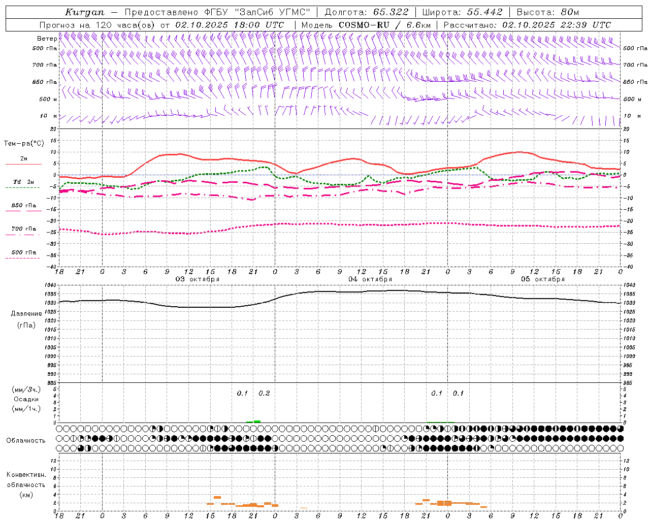Select the model label COSMO-RU / 6.6км
Viewport: 650px width, 520px height.
tap(384, 25)
